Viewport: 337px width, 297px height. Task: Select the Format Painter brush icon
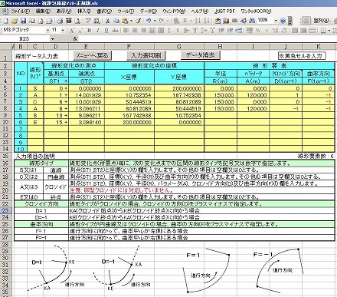click(138, 21)
